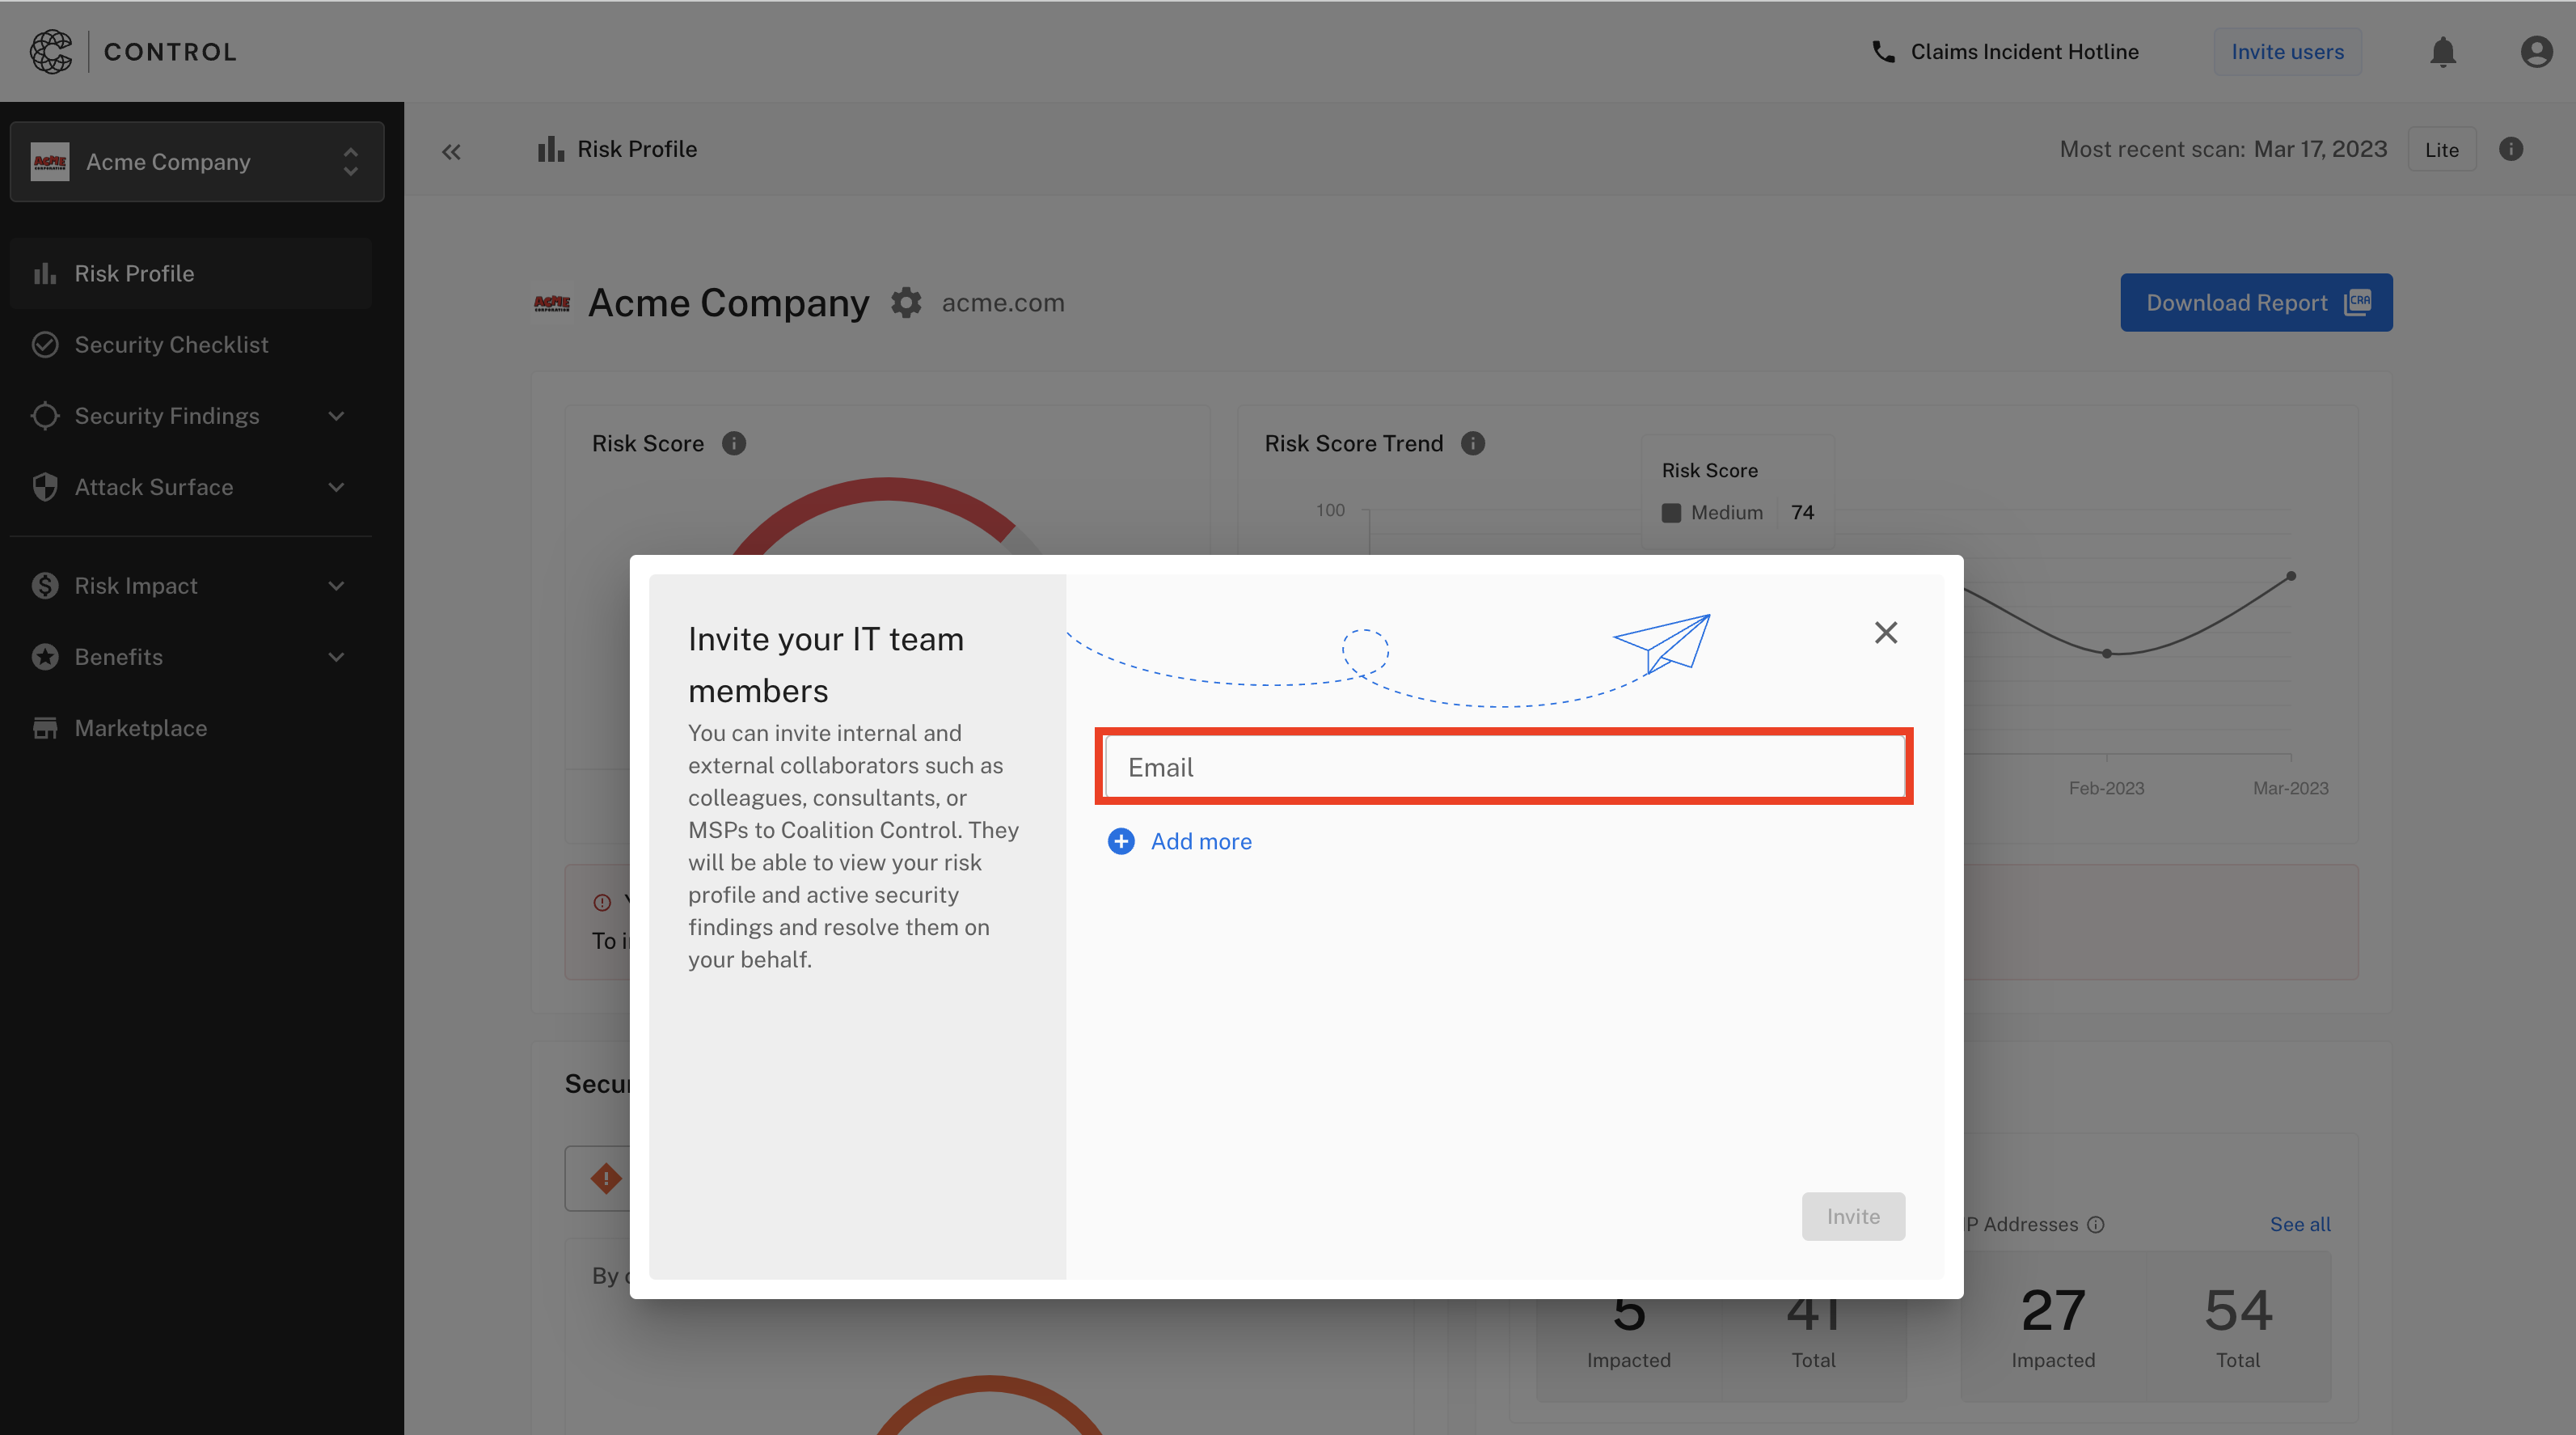
Task: Click the Security Checklist checkmark icon
Action: [45, 345]
